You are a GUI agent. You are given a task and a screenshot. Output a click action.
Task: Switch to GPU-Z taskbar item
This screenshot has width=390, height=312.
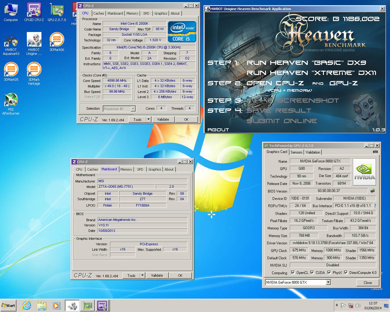click(88, 305)
